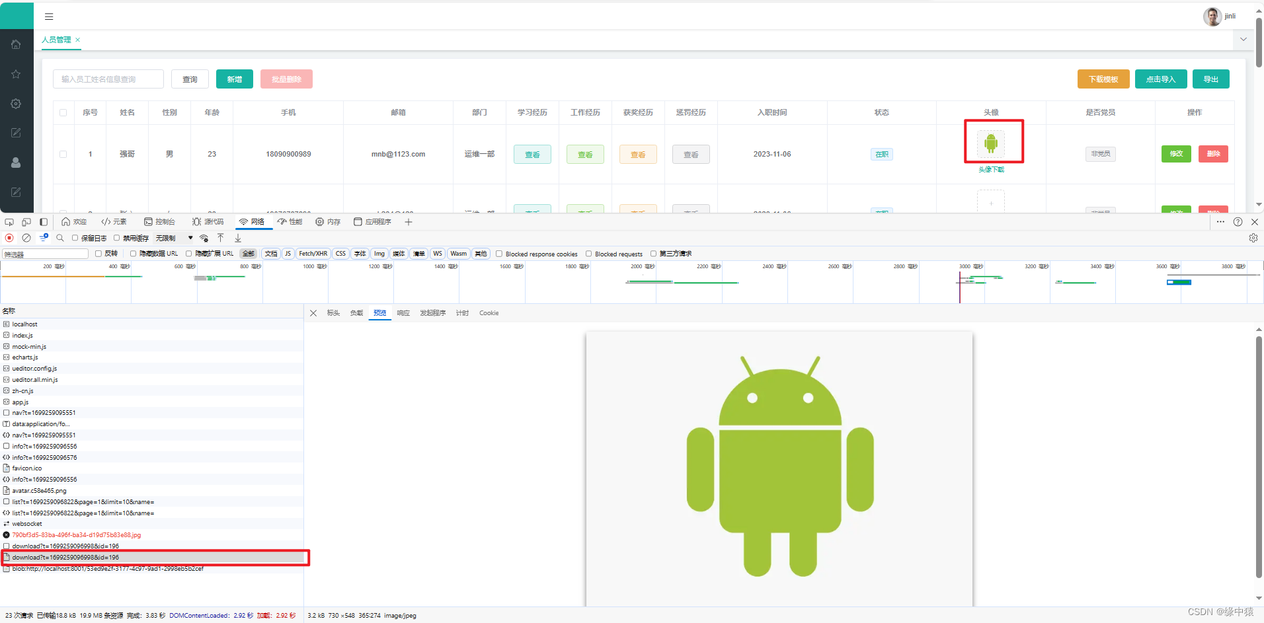Image resolution: width=1264 pixels, height=623 pixels.
Task: Click the 导出 export button
Action: (1211, 79)
